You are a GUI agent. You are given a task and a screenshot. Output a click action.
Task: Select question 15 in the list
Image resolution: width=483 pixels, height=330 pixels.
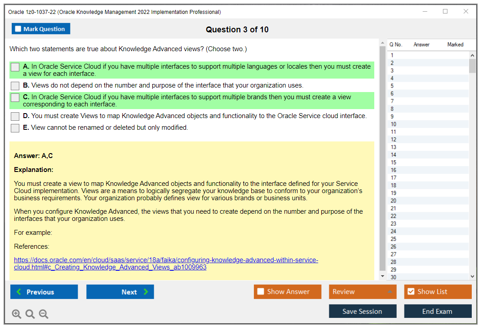(x=428, y=163)
